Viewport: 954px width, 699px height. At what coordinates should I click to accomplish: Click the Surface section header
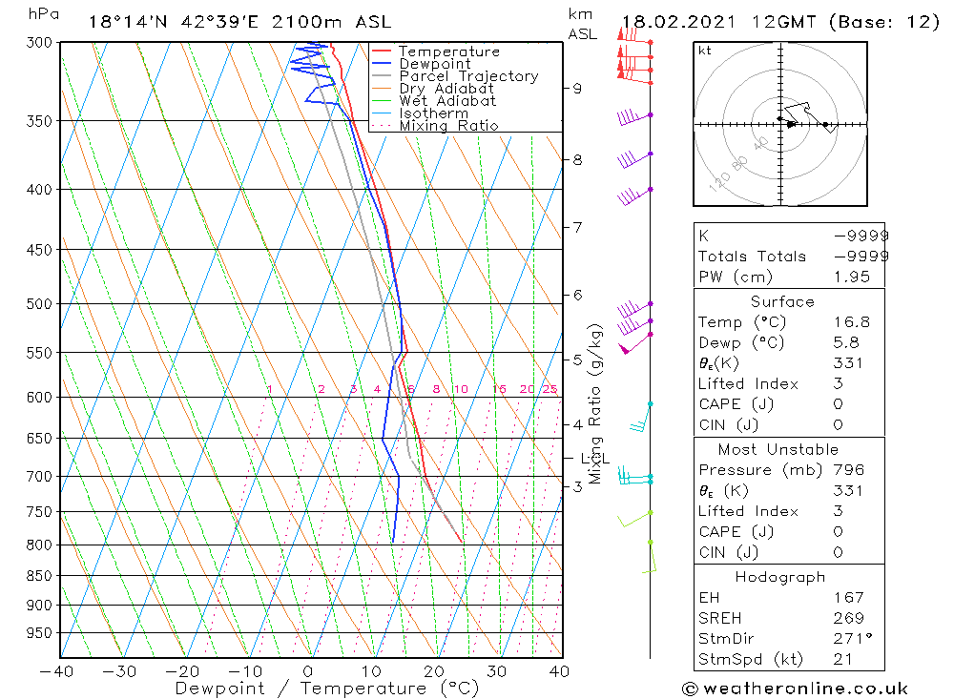(782, 302)
